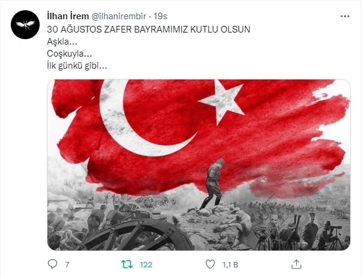Select the ZAFER BAYRAMIMIZ KUTLU OLSUN text line

coord(148,30)
